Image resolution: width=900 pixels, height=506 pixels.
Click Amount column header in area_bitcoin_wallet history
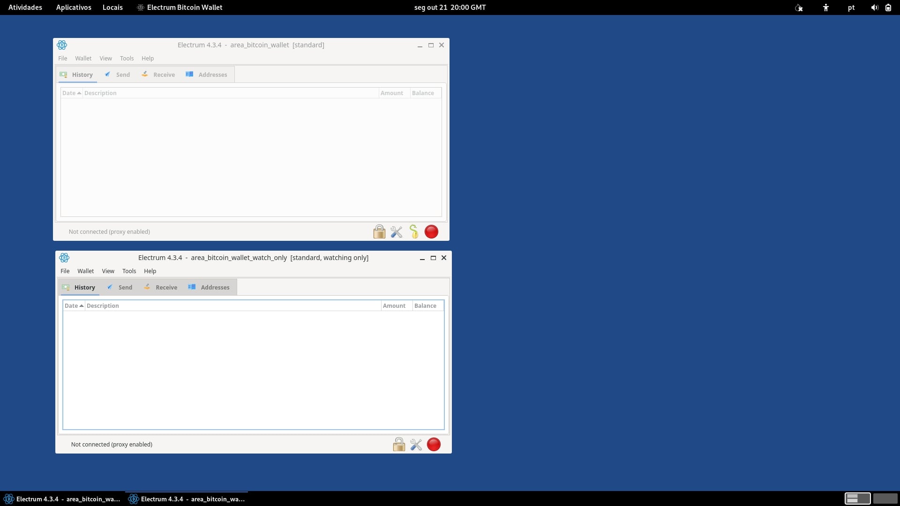(394, 93)
